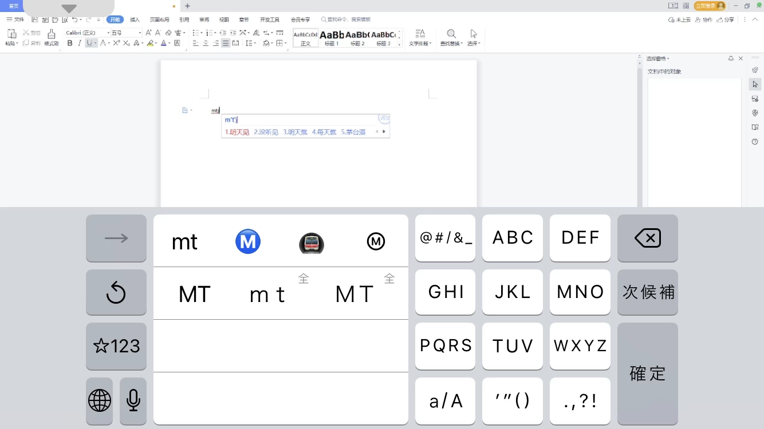Select IME candidate 5.茅台酒
764x429 pixels.
[353, 132]
